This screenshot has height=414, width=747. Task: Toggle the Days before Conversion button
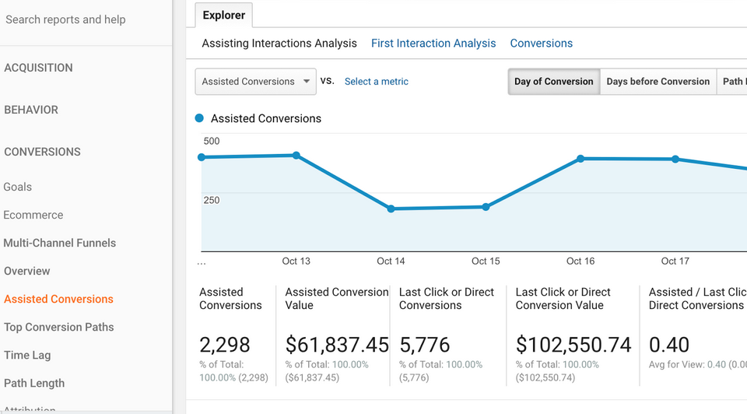pos(658,82)
